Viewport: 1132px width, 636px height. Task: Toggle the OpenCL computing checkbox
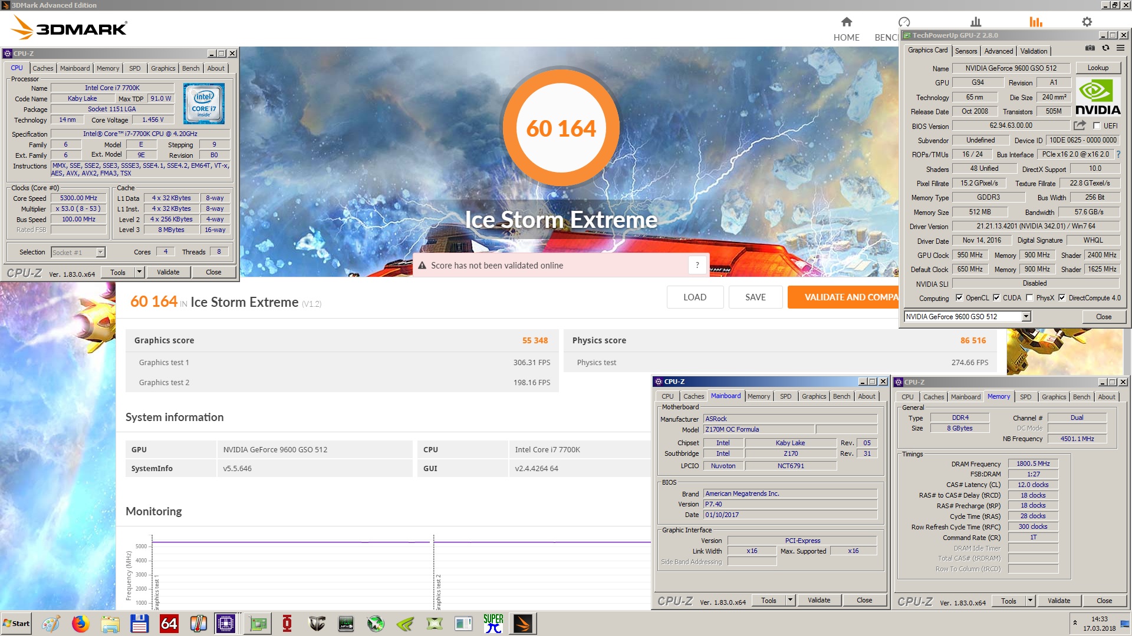pyautogui.click(x=959, y=298)
